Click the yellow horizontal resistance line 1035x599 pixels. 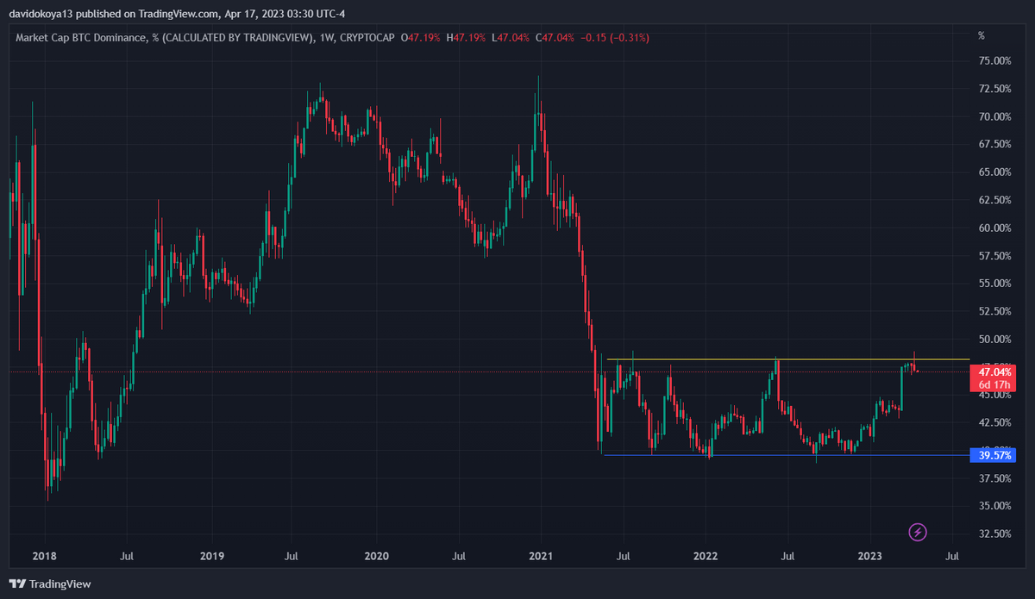(x=787, y=359)
